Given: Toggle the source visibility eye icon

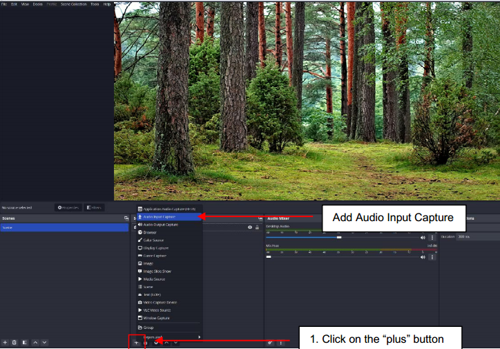Looking at the screenshot, I should click(250, 227).
